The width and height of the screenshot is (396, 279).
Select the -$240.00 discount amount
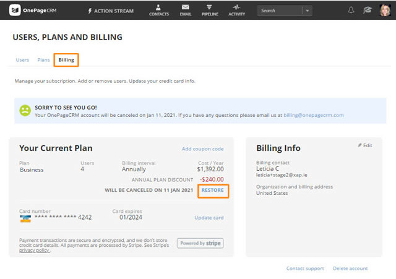(212, 179)
